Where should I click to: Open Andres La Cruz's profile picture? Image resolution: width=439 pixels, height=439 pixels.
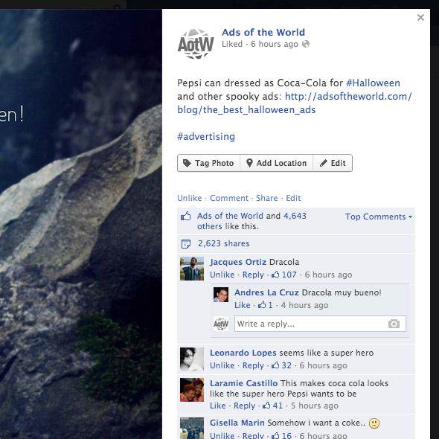[x=221, y=295]
